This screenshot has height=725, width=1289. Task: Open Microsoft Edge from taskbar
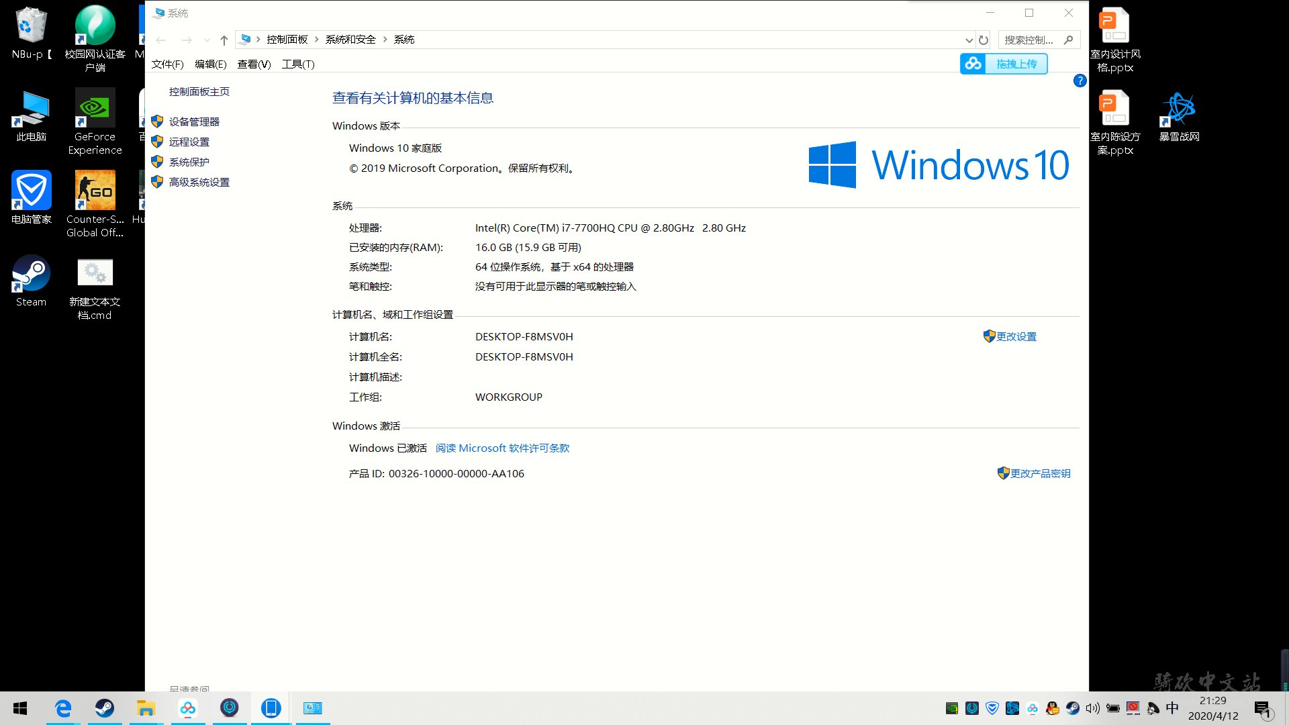[x=63, y=708]
